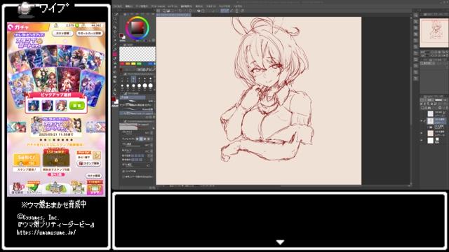The height and width of the screenshot is (252, 449).
Task: Choose the first anti-aliasing option button
Action: (138, 139)
